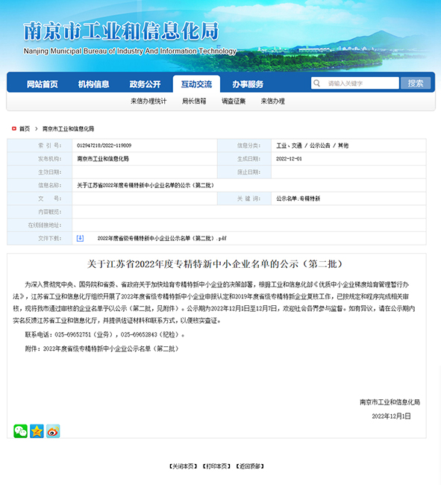Switch to the 政务公开 tab
The image size is (441, 485).
[x=145, y=84]
